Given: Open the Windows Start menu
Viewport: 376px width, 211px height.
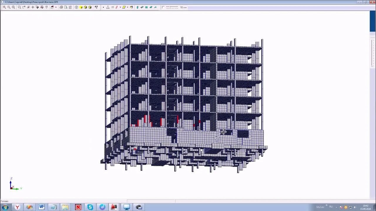Looking at the screenshot, I should coord(5,207).
